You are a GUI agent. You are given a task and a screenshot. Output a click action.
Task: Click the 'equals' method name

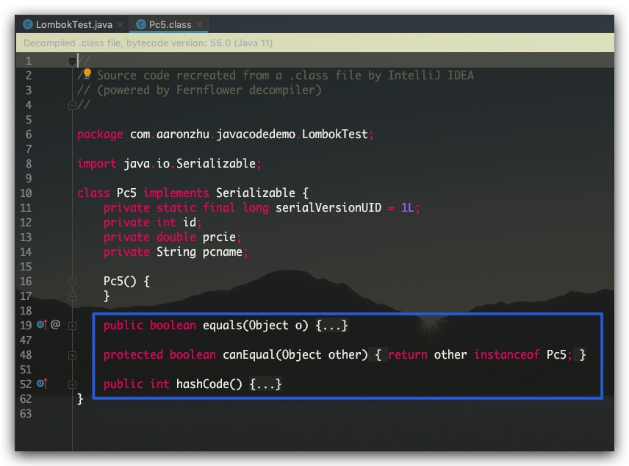(x=222, y=325)
